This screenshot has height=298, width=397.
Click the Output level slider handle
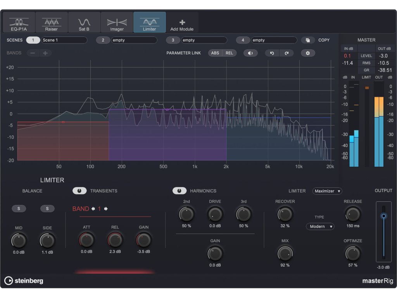point(384,216)
